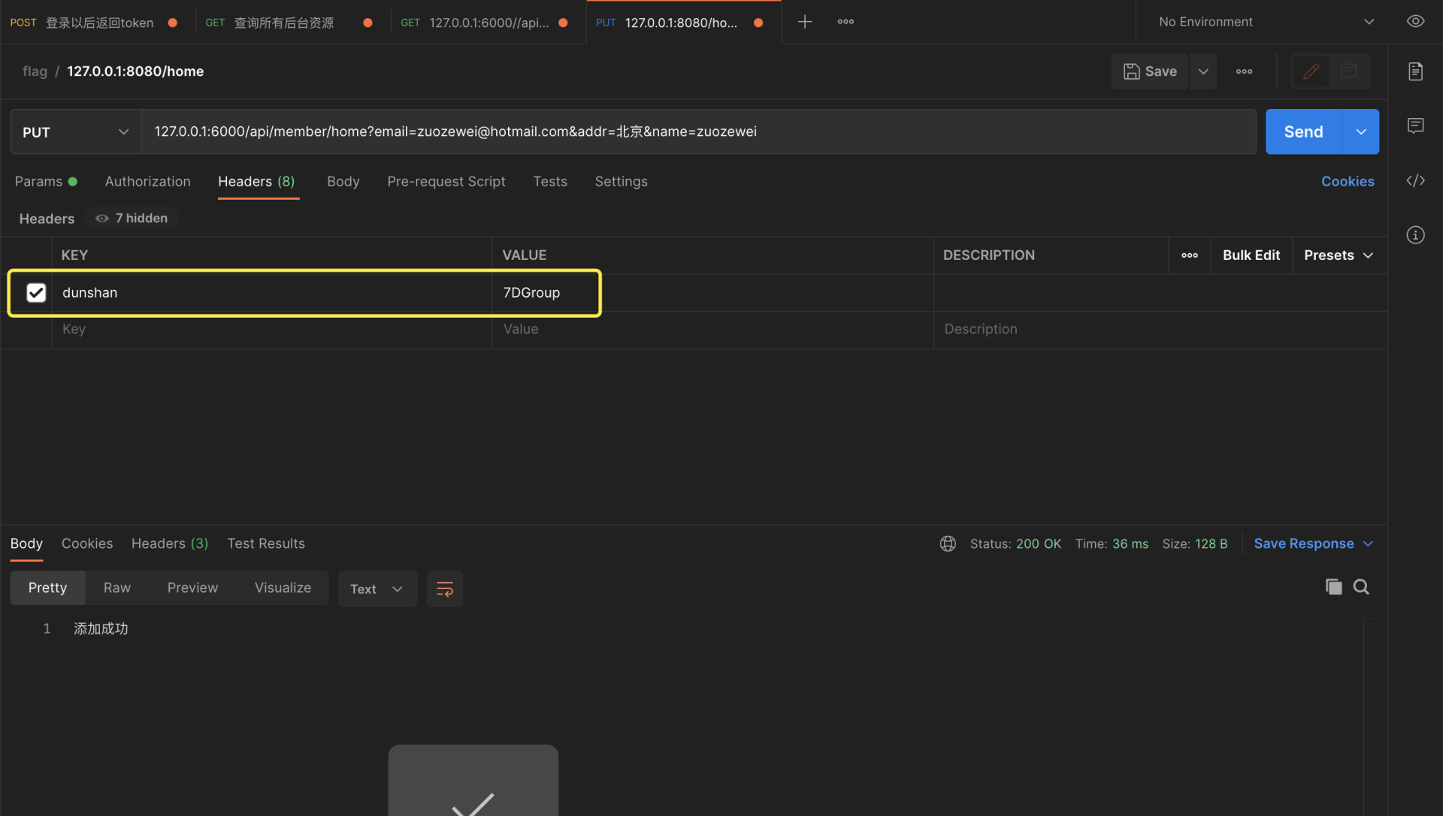Screen dimensions: 1443x816
Task: Select the Headers (8) request tab
Action: pyautogui.click(x=256, y=181)
